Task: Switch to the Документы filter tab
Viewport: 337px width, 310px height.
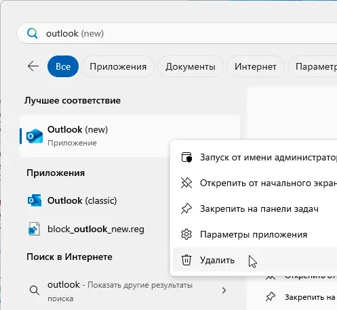Action: 191,66
